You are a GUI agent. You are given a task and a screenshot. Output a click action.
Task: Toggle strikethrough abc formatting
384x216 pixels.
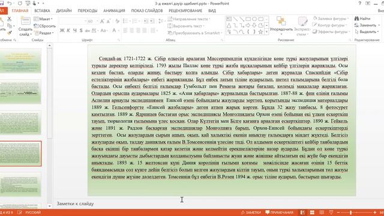88,31
